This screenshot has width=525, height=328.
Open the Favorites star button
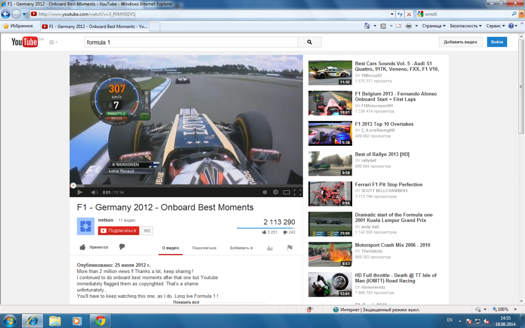tap(18, 26)
